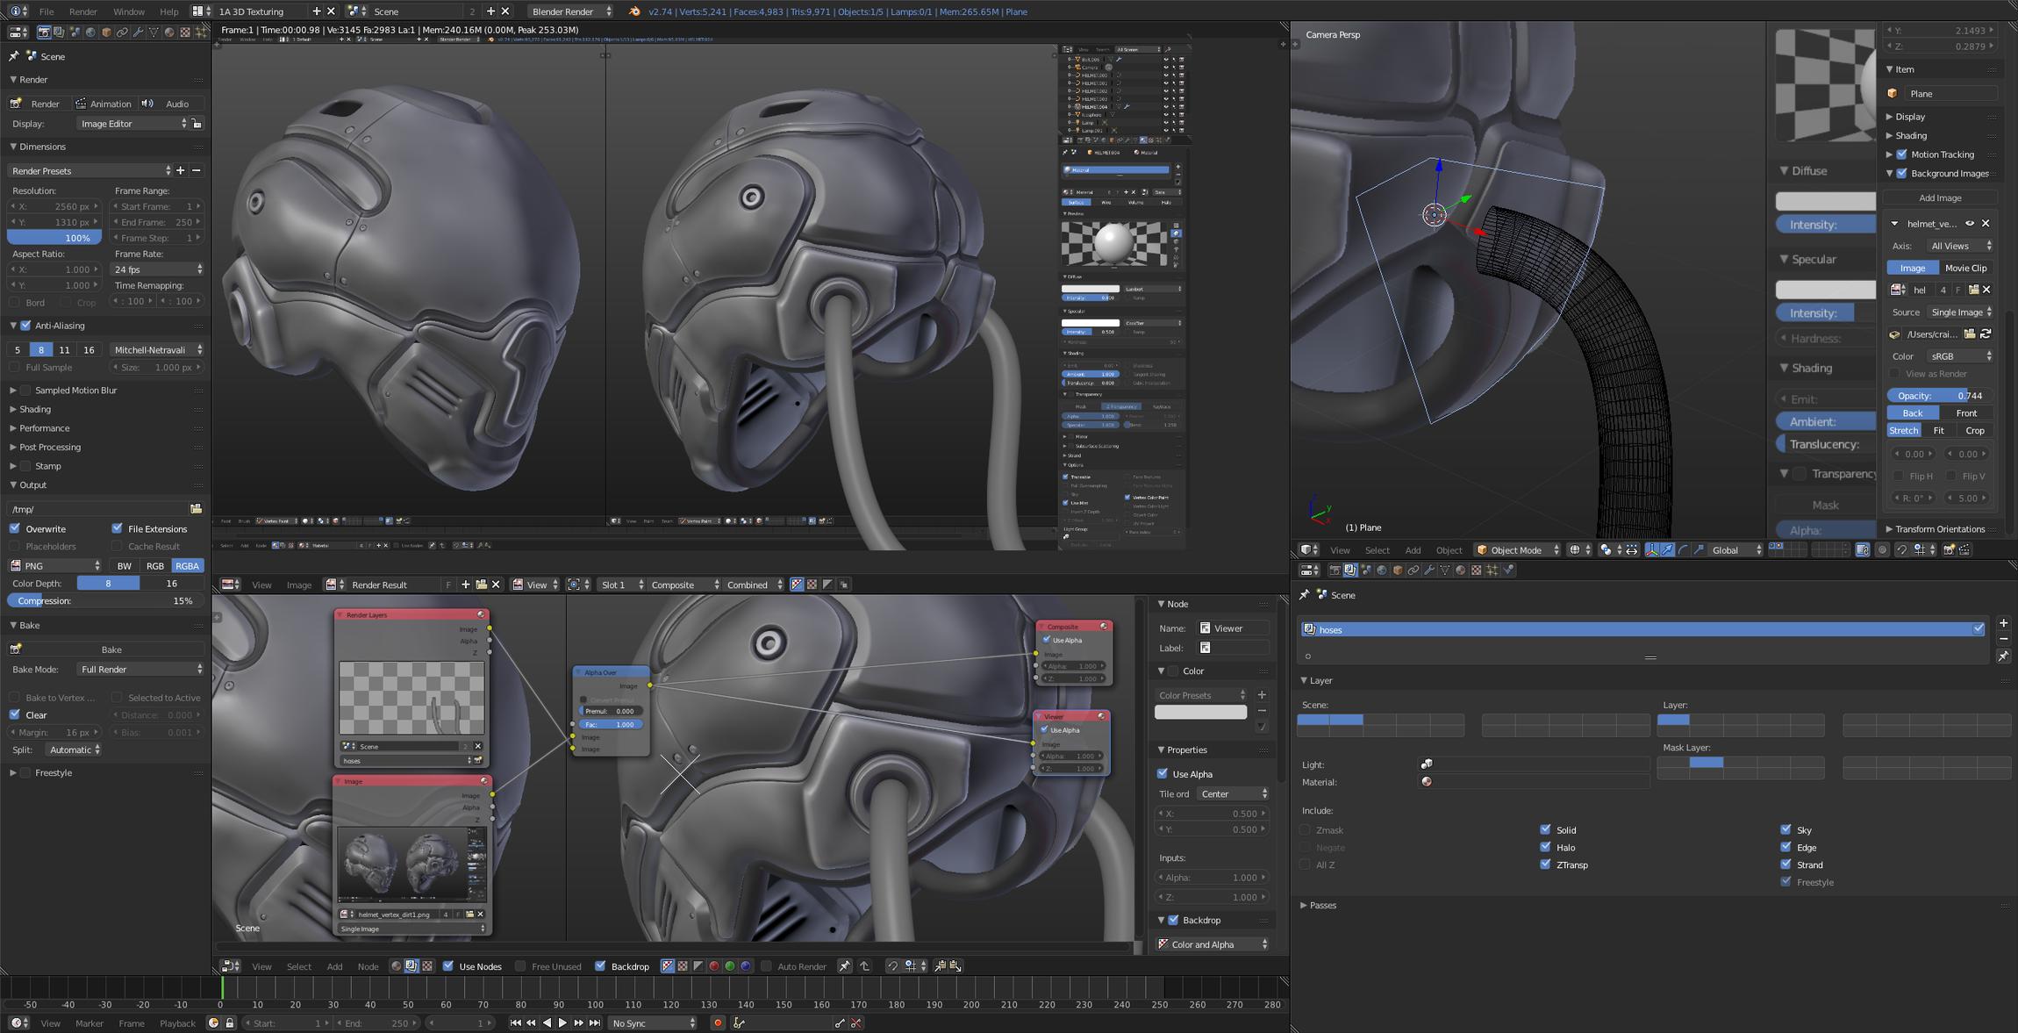Enable the Auto Render checkbox
Screen dimensions: 2018x1033
766,966
